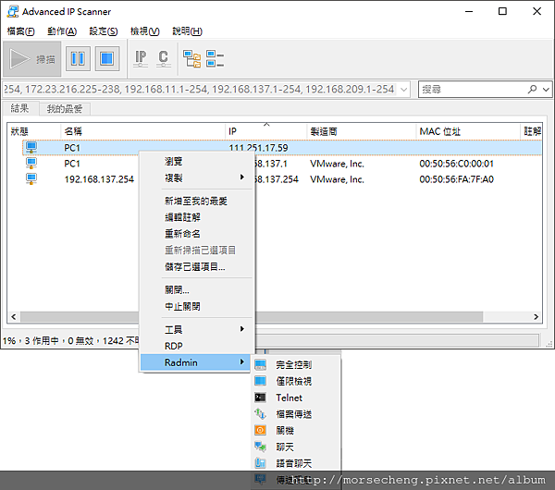555x490 pixels.
Task: Sort by the MAC 位址 column header
Action: click(x=468, y=131)
